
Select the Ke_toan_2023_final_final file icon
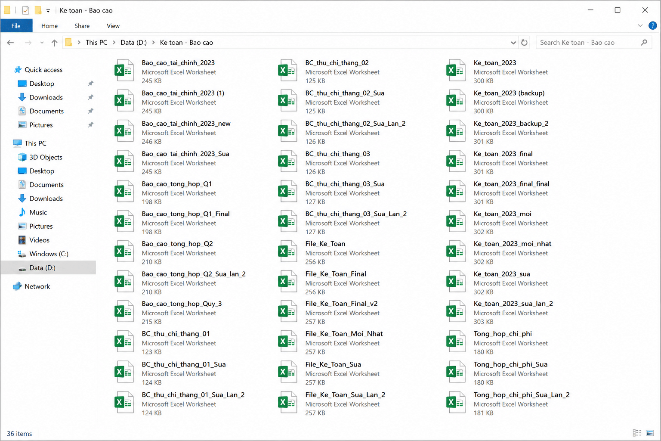pyautogui.click(x=456, y=192)
